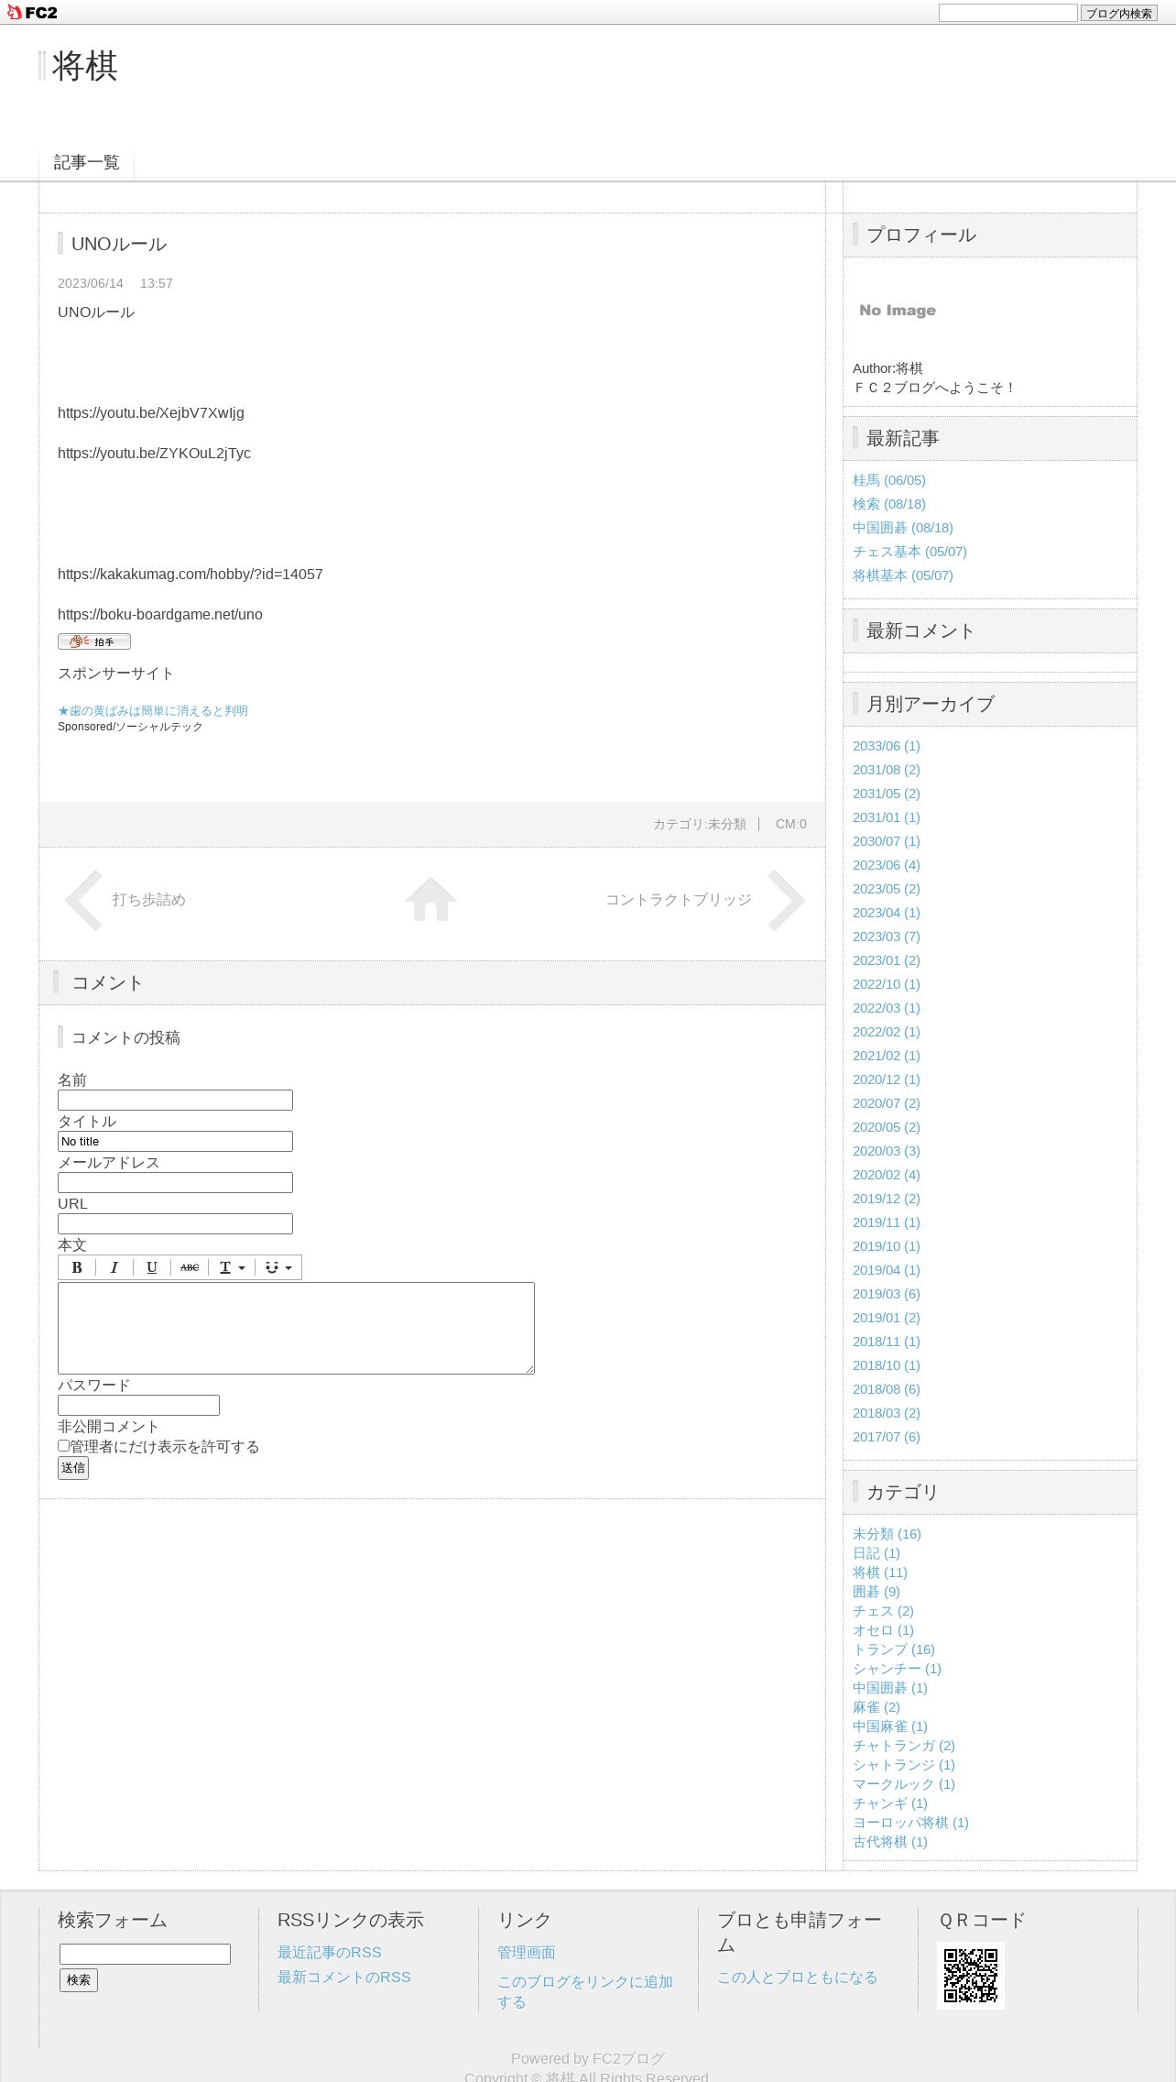The height and width of the screenshot is (2082, 1176).
Task: Click the タイトル field with No title
Action: [x=175, y=1141]
